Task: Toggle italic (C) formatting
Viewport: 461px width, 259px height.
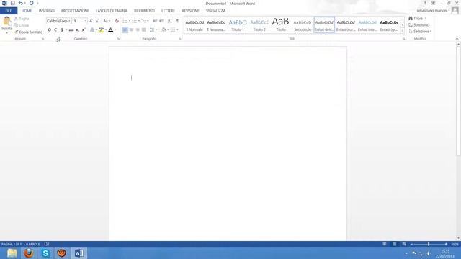Action: 55,30
